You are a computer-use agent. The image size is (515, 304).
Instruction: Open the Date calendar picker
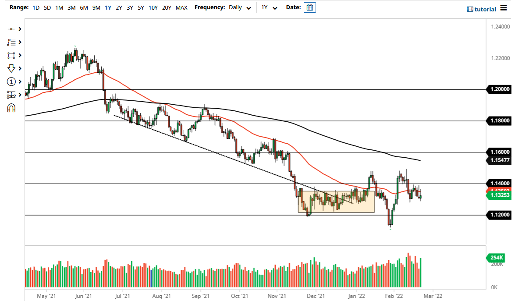[x=309, y=7]
